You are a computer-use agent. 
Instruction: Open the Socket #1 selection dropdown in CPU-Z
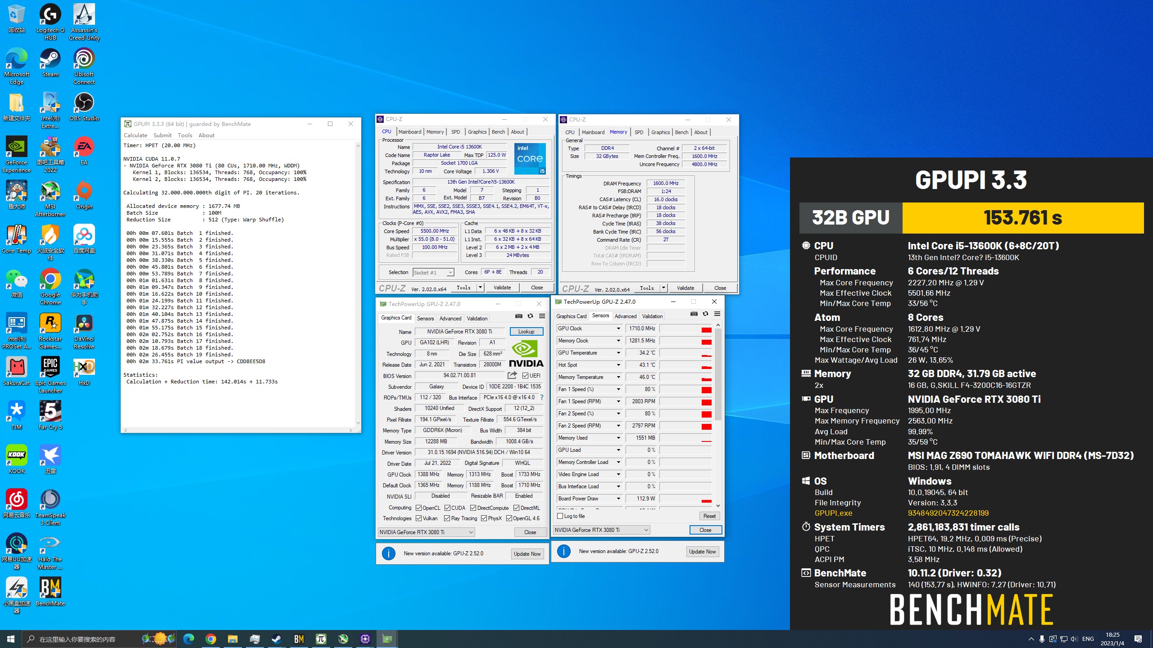pyautogui.click(x=433, y=273)
